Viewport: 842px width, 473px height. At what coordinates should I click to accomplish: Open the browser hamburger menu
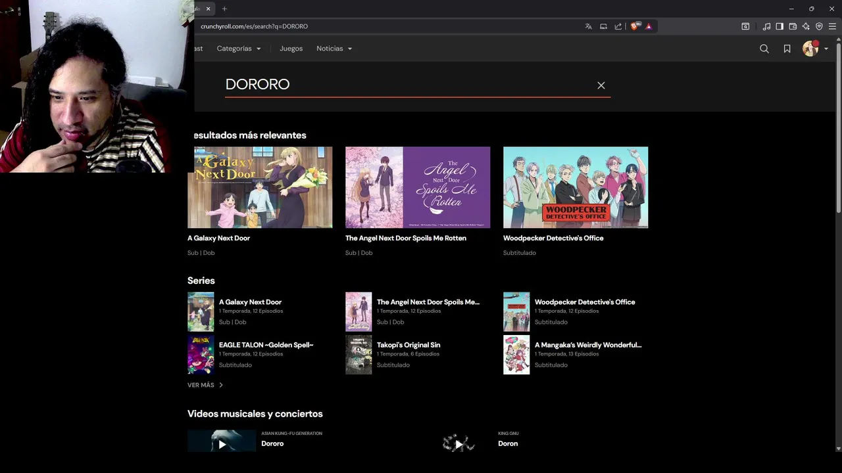(832, 26)
